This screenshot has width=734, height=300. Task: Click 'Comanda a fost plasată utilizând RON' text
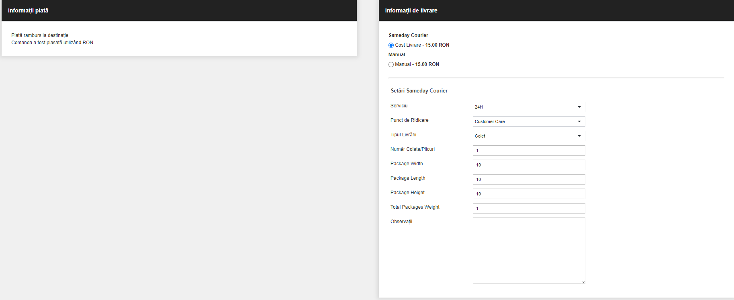point(52,43)
